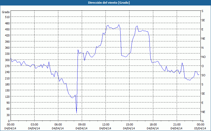Click the 60 y-axis value
Screen dimensions: 211x131
8,109
